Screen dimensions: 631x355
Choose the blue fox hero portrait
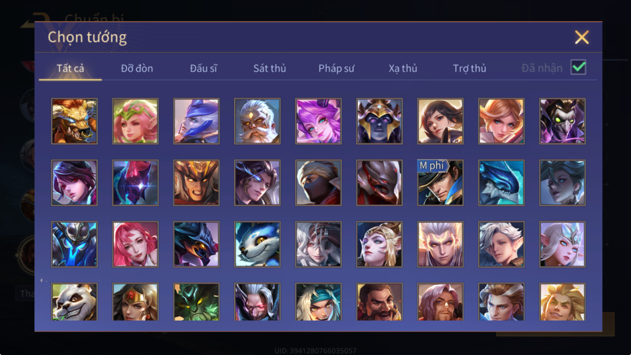pyautogui.click(x=257, y=244)
